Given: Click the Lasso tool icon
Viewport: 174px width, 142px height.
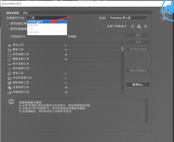Looking at the screenshot, I should tap(10, 74).
